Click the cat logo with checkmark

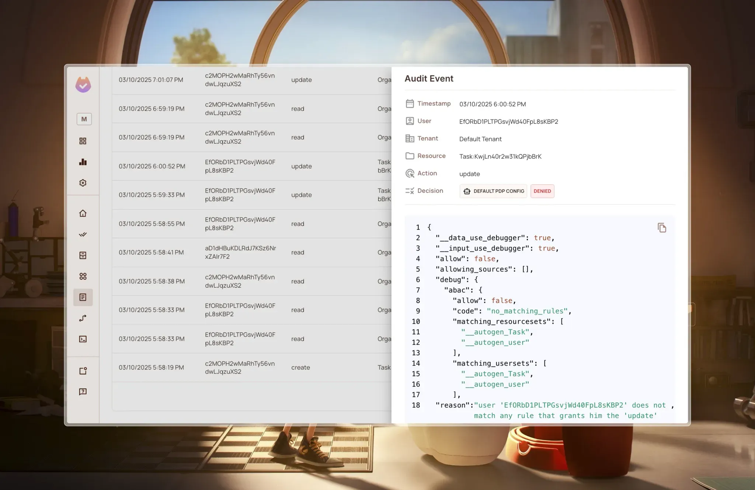pyautogui.click(x=83, y=85)
